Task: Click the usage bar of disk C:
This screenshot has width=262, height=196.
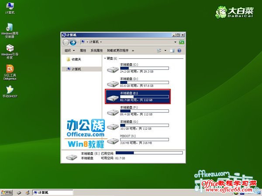Action: click(145, 68)
